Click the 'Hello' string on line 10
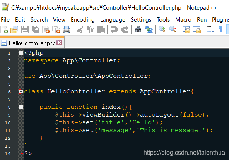The width and height of the screenshot is (229, 160). (x=142, y=122)
